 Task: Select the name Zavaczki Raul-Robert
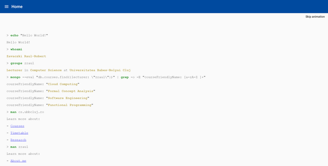pos(26,56)
